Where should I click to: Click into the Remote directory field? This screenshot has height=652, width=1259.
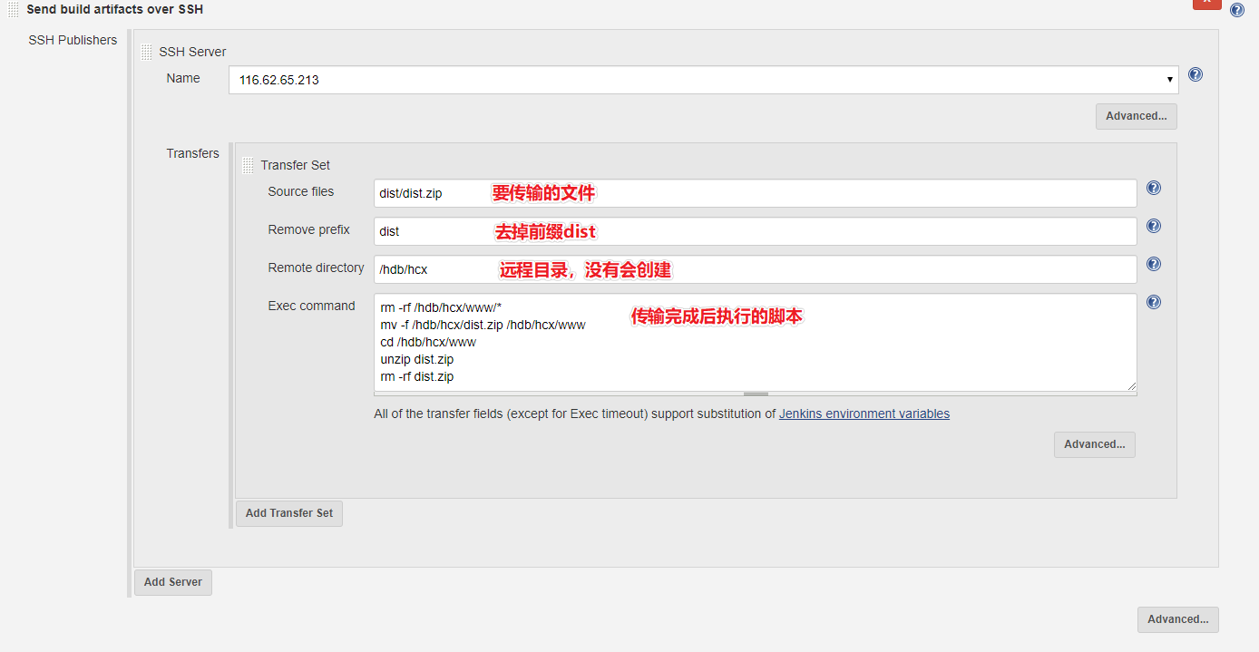(x=755, y=269)
